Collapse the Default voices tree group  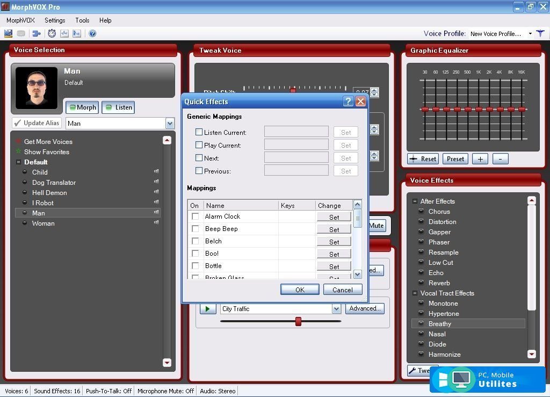click(18, 162)
